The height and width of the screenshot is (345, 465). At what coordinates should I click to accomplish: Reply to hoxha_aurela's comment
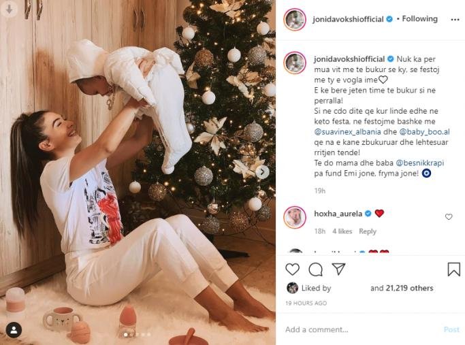[x=368, y=231]
